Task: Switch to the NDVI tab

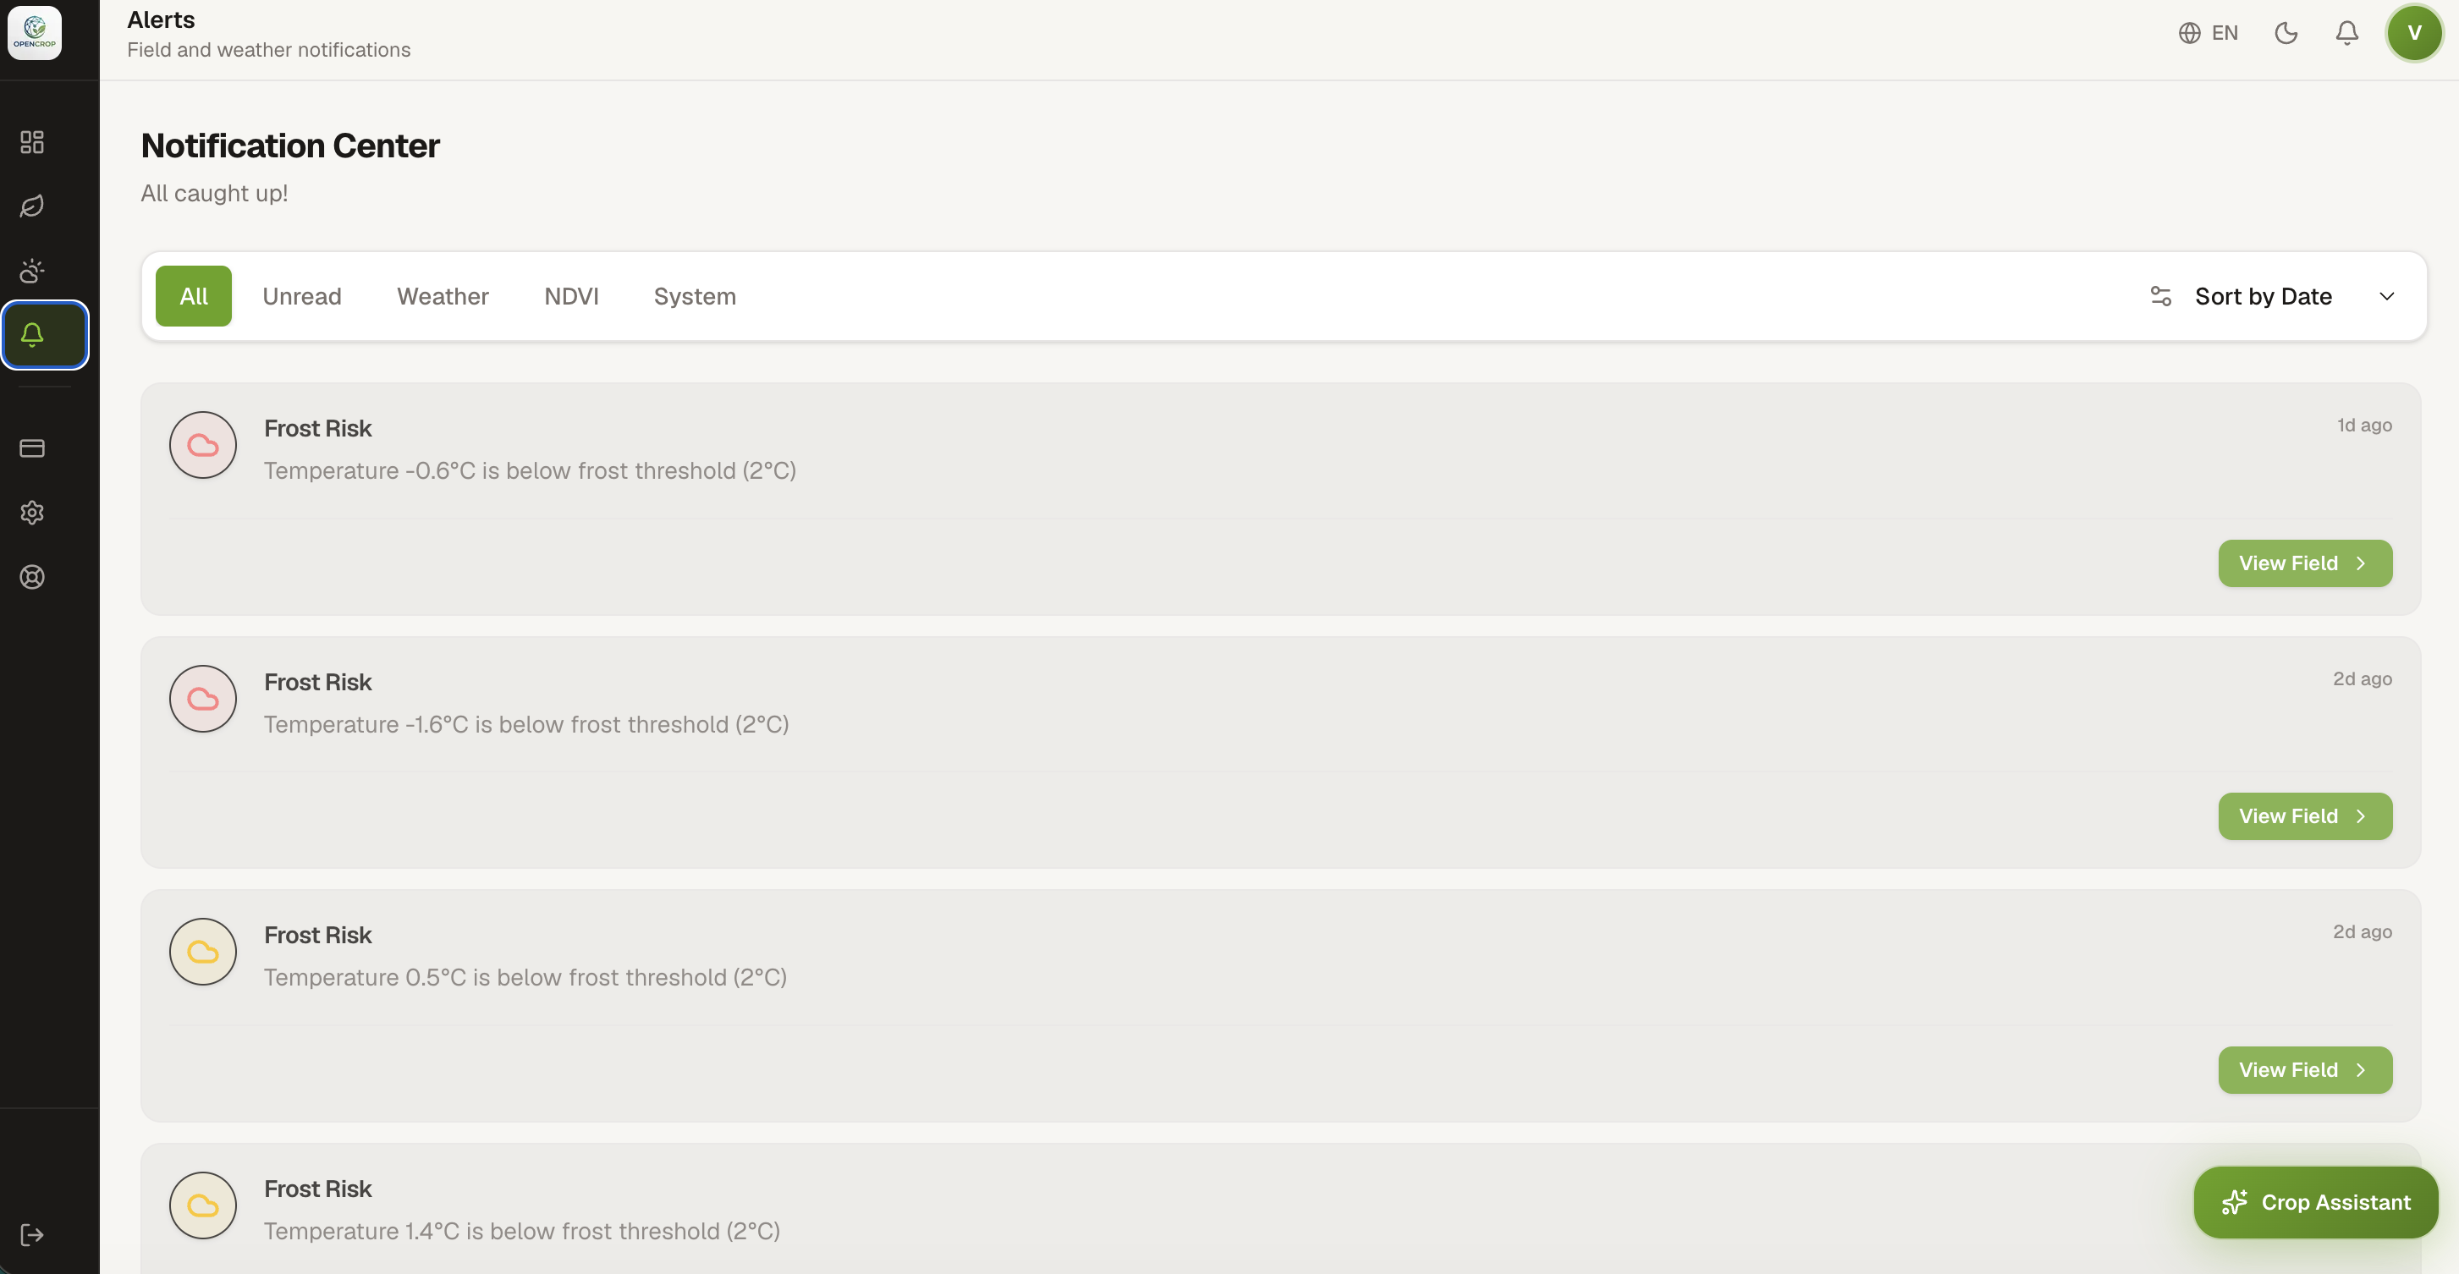Action: tap(572, 297)
